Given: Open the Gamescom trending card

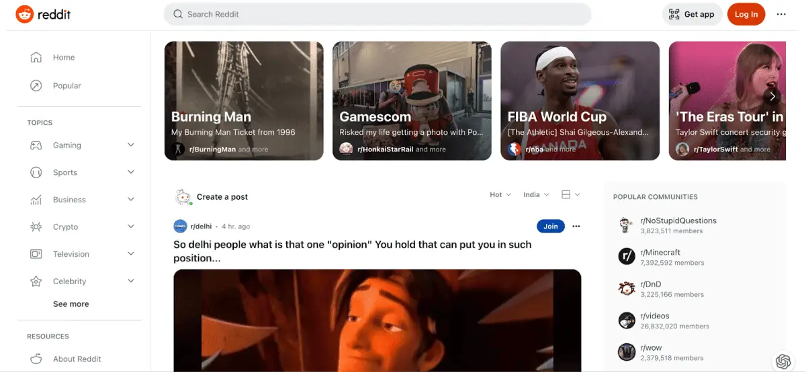Looking at the screenshot, I should click(x=412, y=101).
